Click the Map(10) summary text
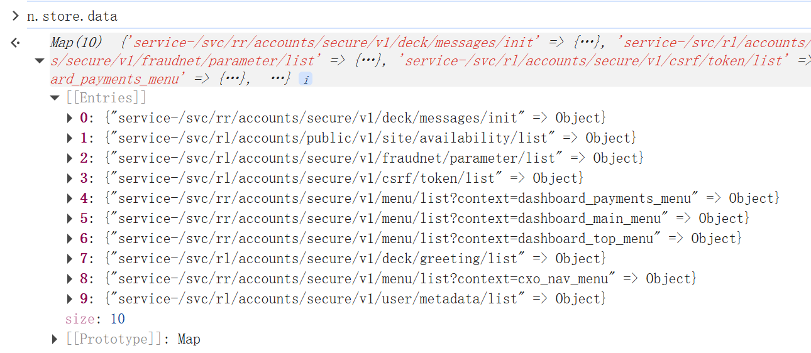This screenshot has height=353, width=811. (x=76, y=43)
